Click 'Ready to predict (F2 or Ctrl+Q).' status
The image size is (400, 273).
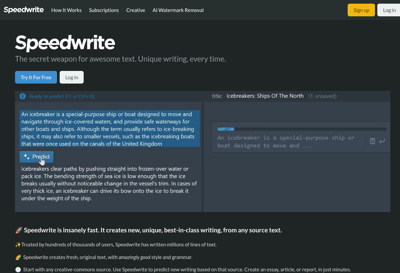[x=62, y=96]
